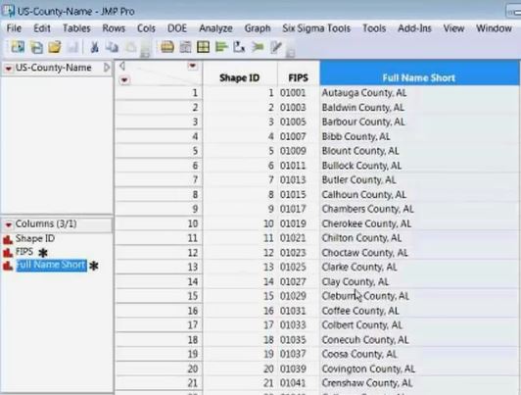Viewport: 521px width, 395px height.
Task: Click the grey triangle right of US-County-Name
Action: pyautogui.click(x=107, y=68)
